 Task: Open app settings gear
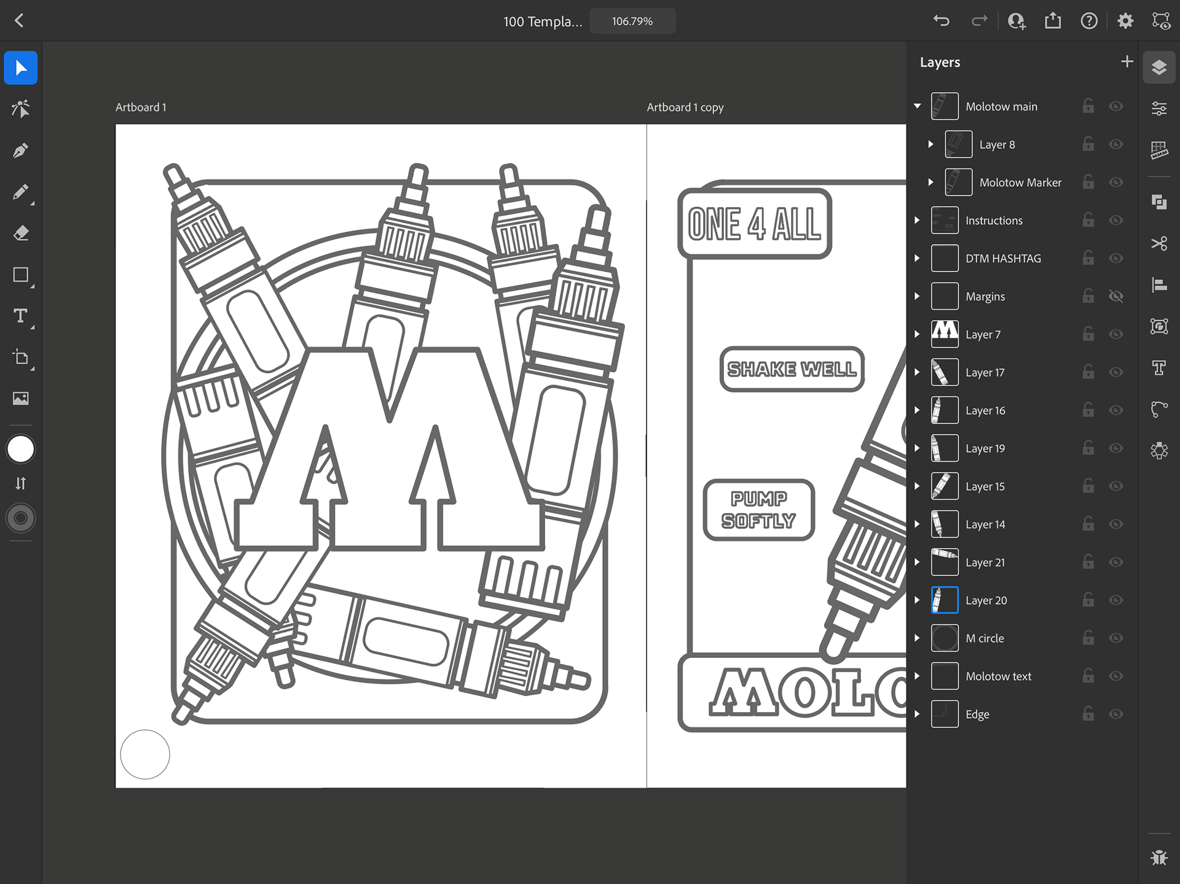(x=1125, y=21)
